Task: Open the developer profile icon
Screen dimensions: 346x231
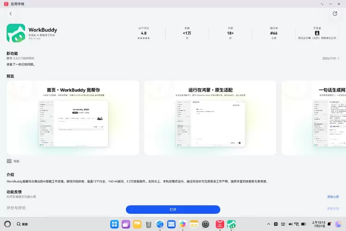Action: (x=317, y=33)
